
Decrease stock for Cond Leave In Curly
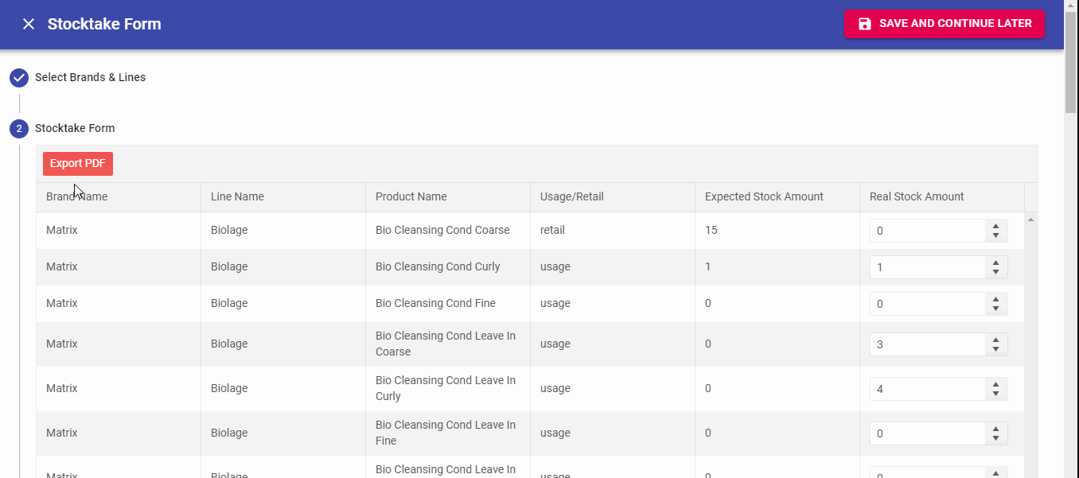pos(995,394)
